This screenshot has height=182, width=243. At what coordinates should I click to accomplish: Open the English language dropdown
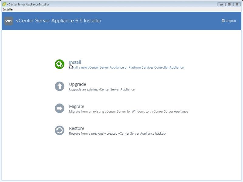click(229, 21)
